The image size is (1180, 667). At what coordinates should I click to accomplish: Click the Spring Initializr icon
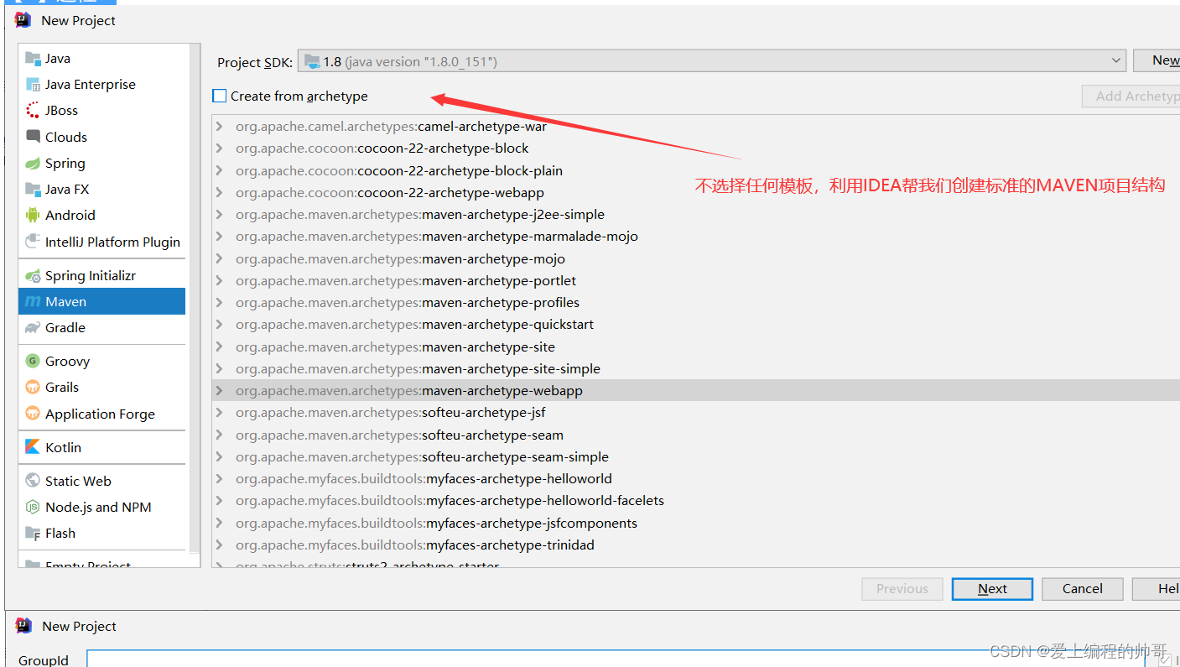(x=33, y=275)
